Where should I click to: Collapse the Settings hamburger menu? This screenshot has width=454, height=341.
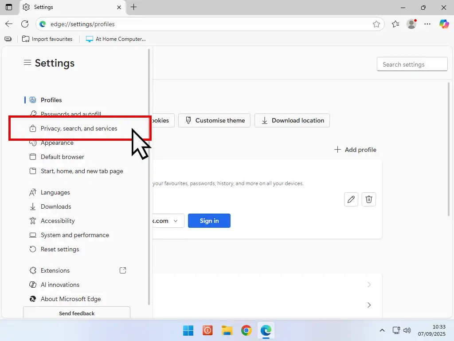[27, 63]
